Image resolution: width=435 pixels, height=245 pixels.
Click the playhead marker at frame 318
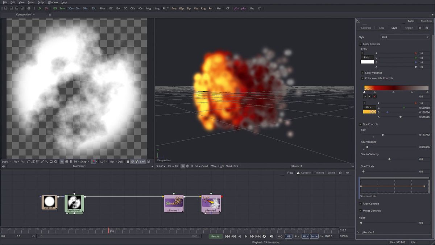click(x=109, y=229)
